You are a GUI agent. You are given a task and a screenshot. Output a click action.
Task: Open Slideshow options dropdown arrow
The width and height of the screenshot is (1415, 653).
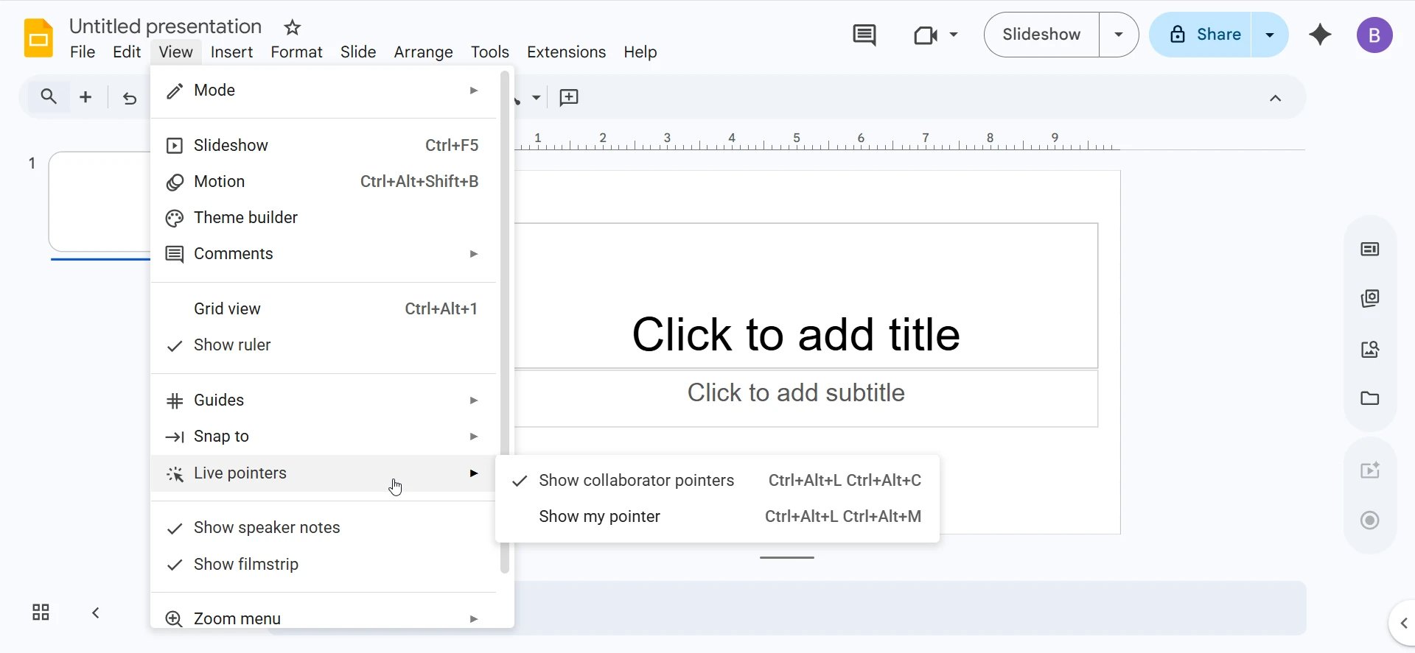coord(1118,35)
